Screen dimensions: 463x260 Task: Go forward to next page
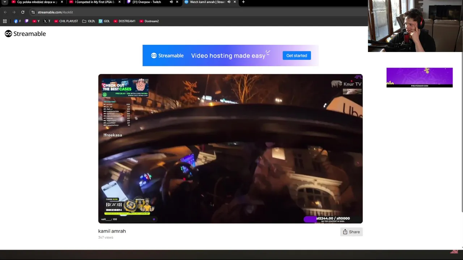click(x=14, y=12)
